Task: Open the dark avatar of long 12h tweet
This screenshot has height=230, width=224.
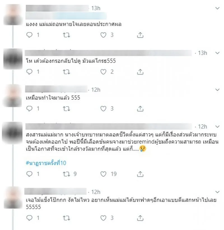Action: click(12, 133)
